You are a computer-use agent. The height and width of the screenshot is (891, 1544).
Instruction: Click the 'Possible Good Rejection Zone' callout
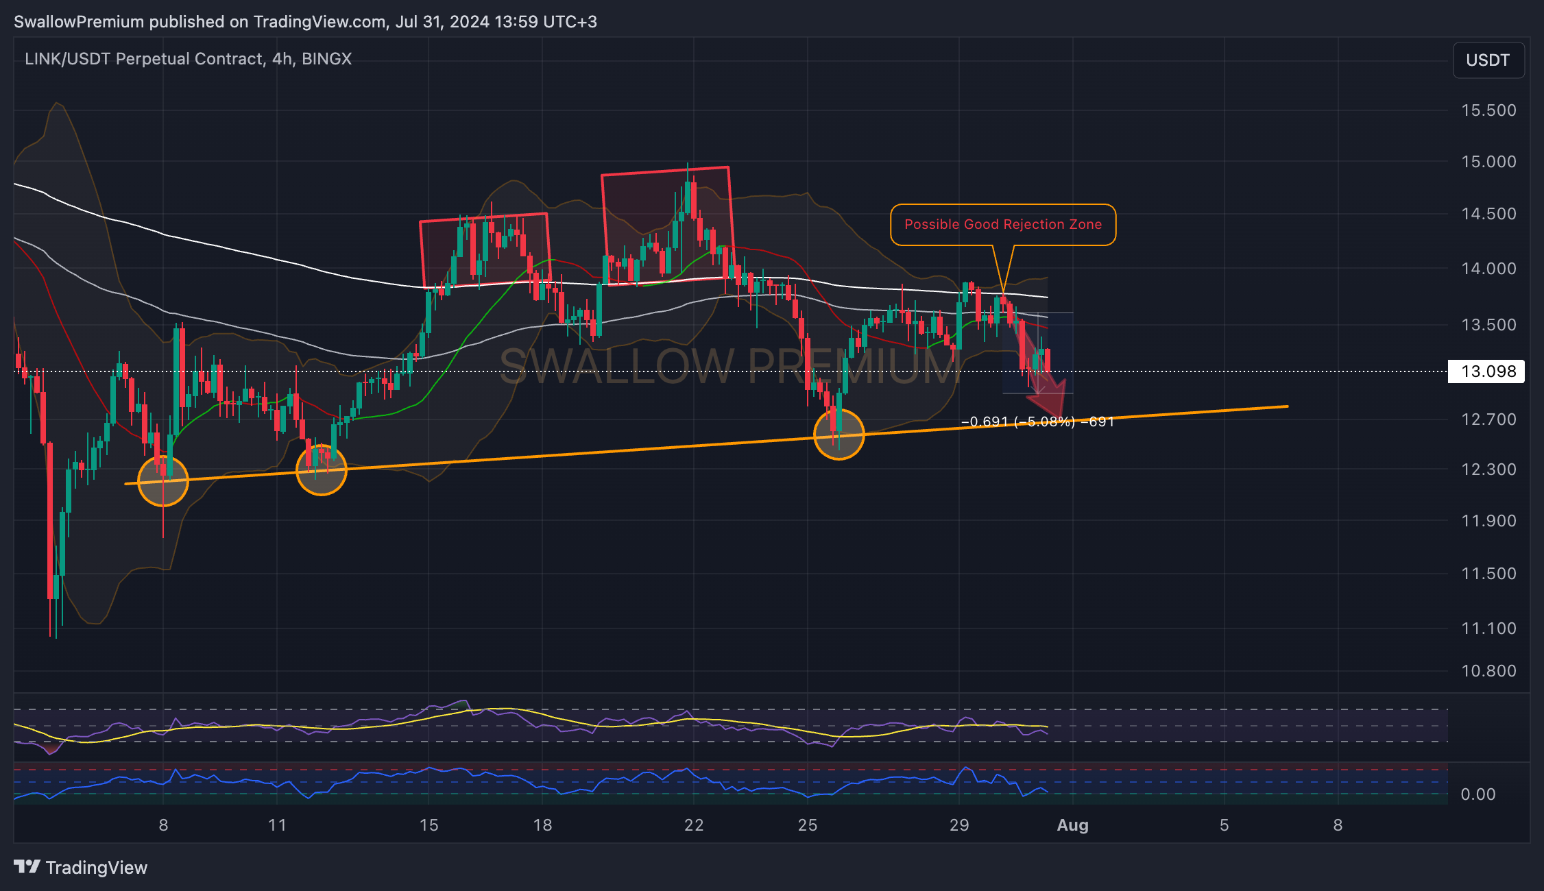pyautogui.click(x=1003, y=224)
